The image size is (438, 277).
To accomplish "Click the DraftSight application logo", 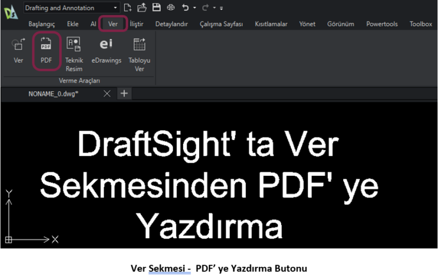I will [x=10, y=11].
